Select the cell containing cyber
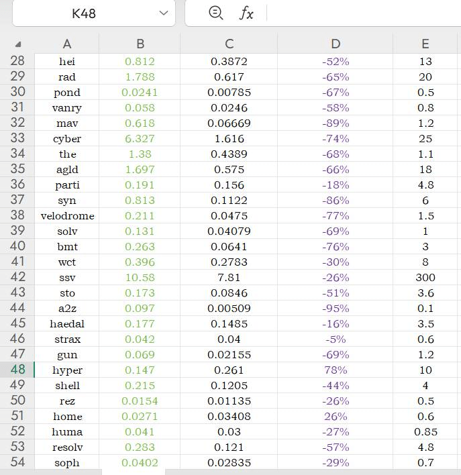461x475 pixels. tap(67, 139)
